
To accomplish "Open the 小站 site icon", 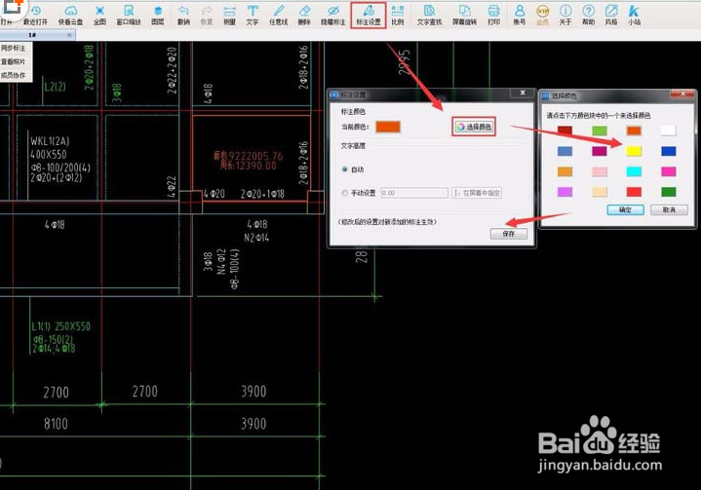I will [x=635, y=15].
